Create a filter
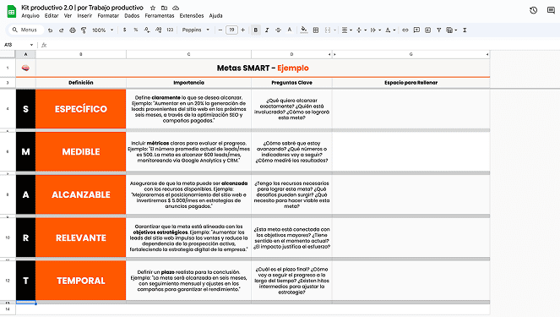The image size is (560, 317). 439,30
